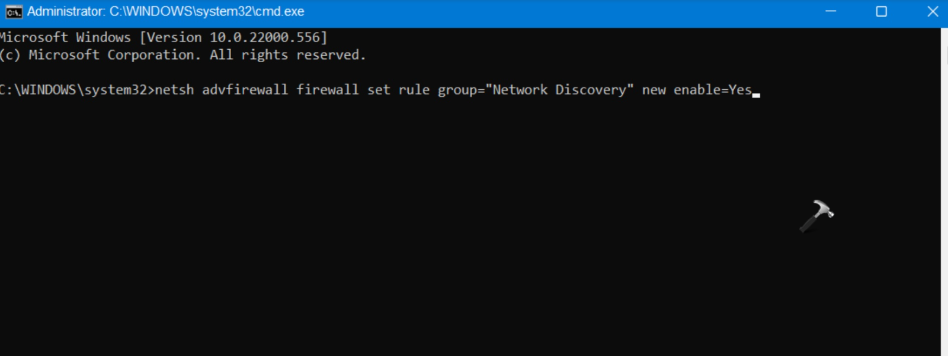Click "advfirewall" in the command line
This screenshot has height=356, width=948.
click(x=245, y=90)
